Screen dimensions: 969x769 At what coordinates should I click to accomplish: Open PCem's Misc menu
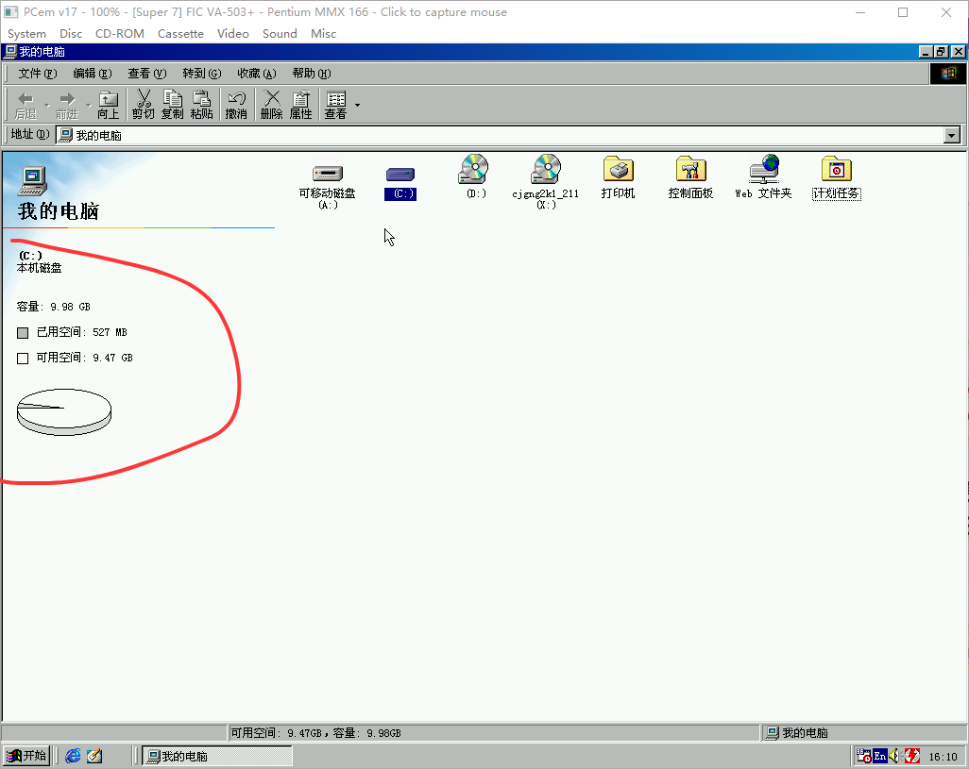323,33
